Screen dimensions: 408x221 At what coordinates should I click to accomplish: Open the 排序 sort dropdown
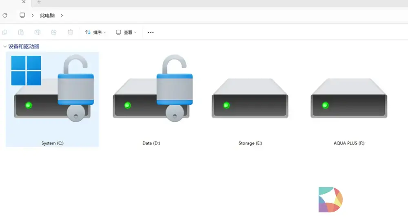(x=95, y=32)
